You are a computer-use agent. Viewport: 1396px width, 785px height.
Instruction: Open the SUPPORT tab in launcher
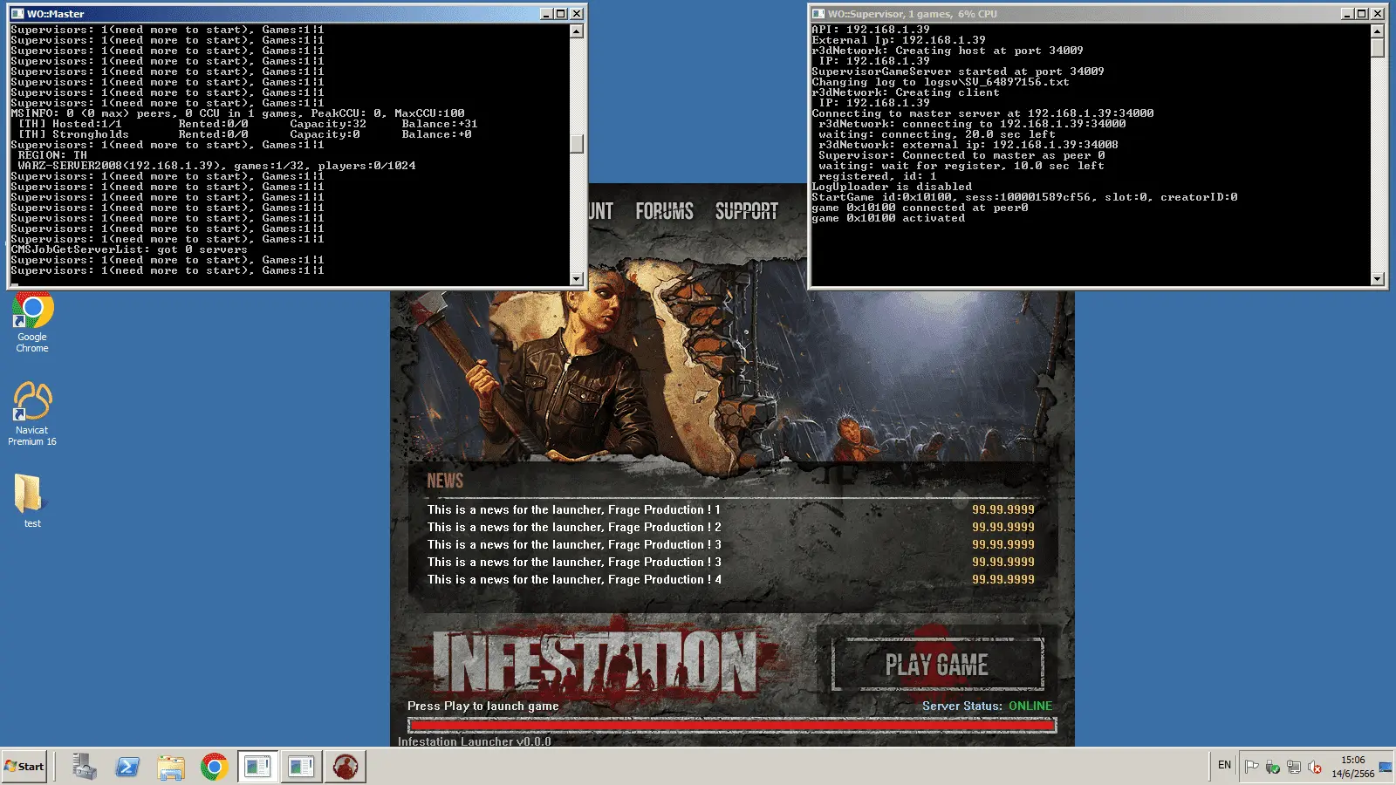point(747,211)
